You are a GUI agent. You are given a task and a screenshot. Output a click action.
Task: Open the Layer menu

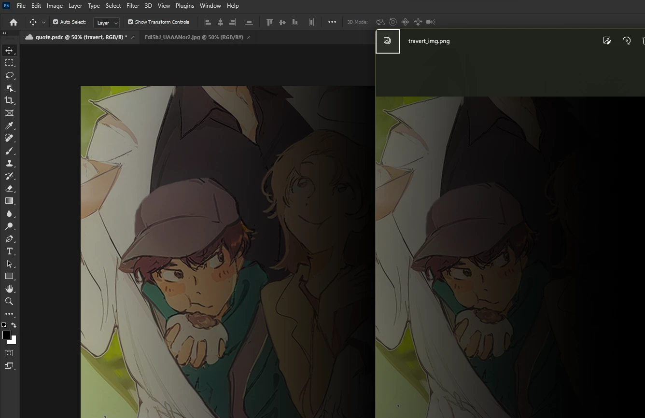(x=75, y=6)
